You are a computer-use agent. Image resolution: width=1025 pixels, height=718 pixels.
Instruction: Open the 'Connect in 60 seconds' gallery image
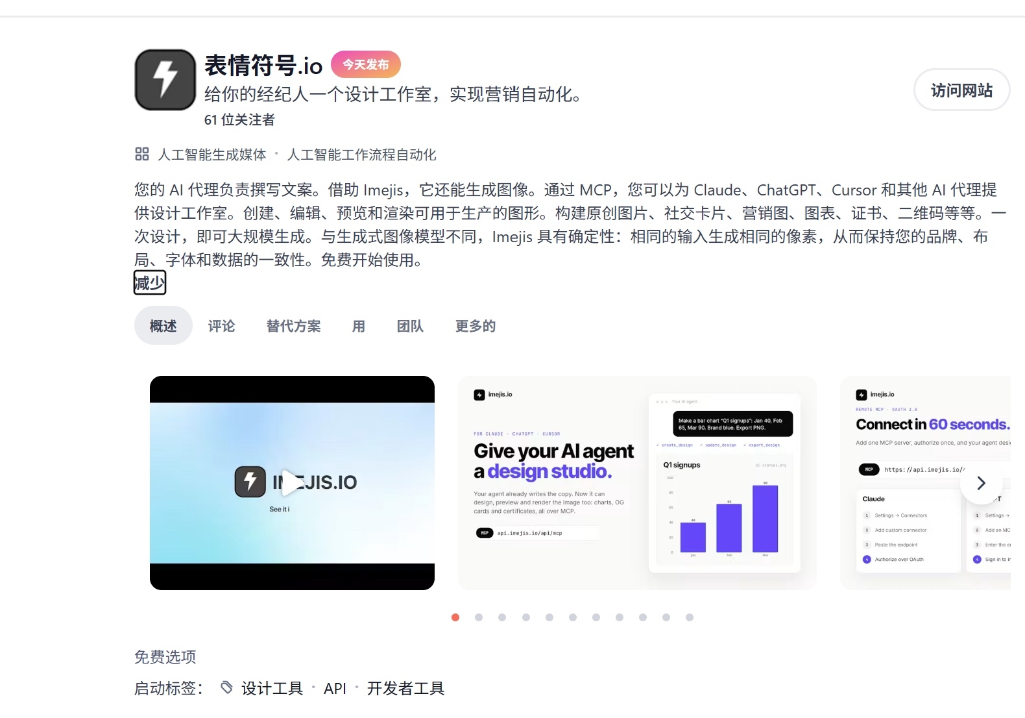click(925, 483)
